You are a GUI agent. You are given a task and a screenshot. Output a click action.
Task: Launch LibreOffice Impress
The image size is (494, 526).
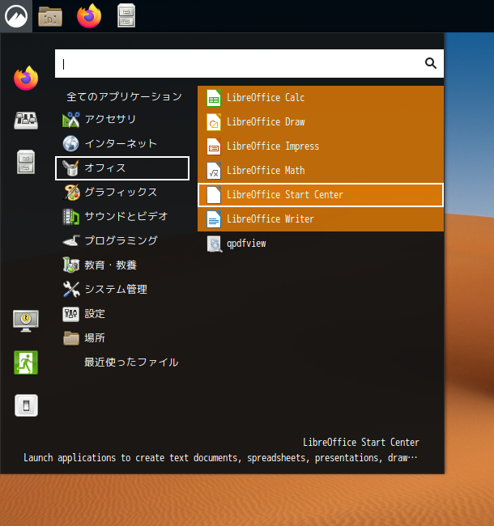click(x=321, y=146)
